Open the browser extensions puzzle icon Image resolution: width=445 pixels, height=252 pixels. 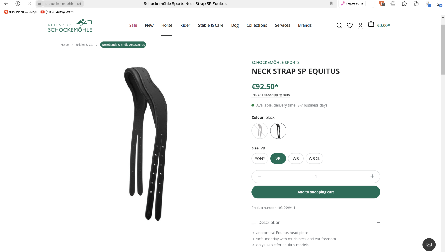(404, 4)
